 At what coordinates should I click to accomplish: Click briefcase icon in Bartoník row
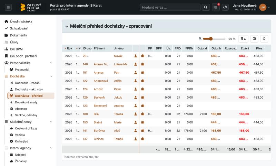point(142,97)
